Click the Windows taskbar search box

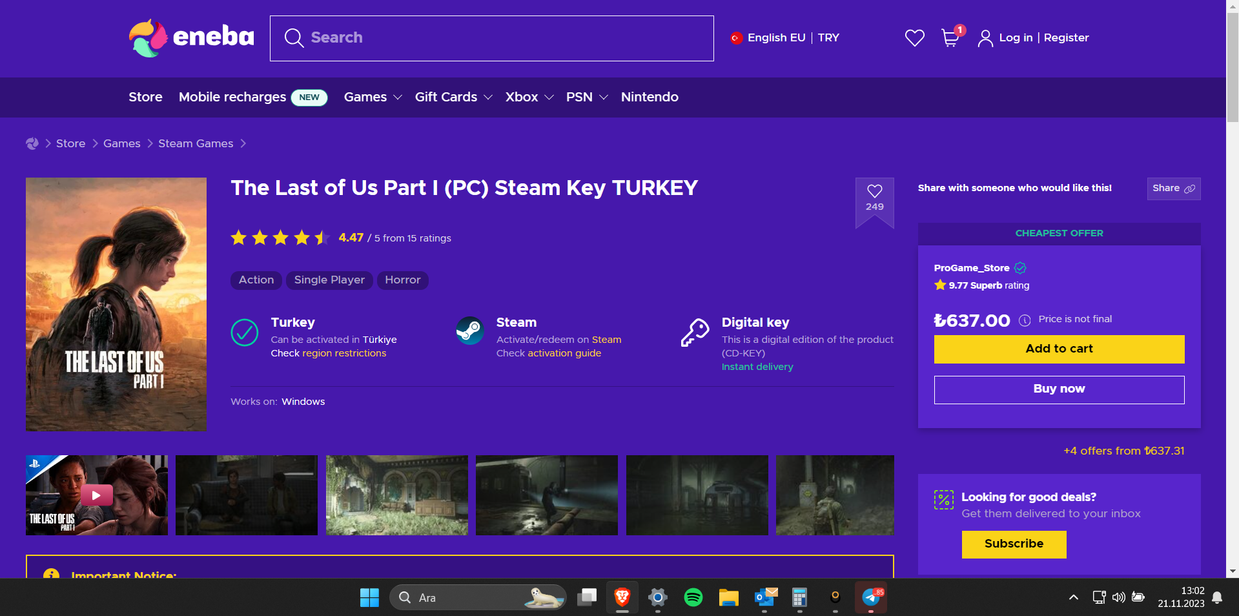tap(478, 597)
